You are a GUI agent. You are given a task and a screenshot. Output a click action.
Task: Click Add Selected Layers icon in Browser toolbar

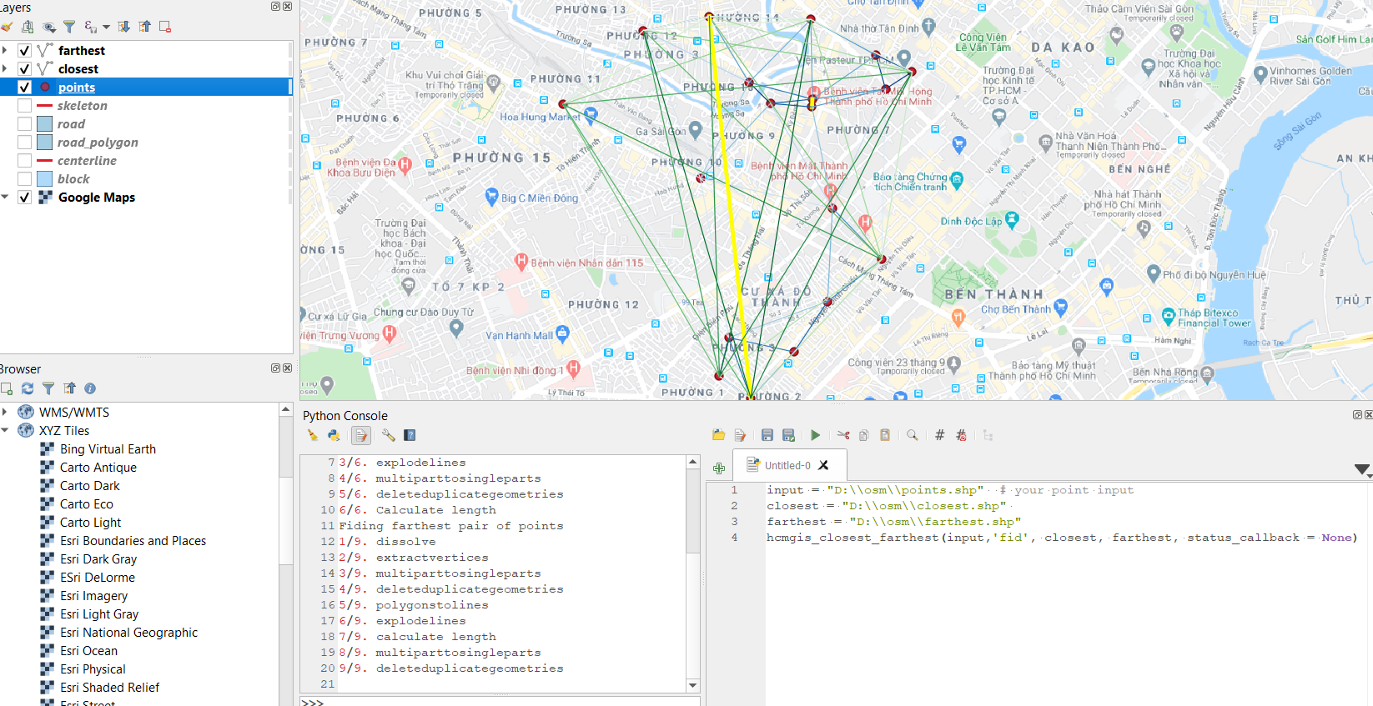point(7,388)
